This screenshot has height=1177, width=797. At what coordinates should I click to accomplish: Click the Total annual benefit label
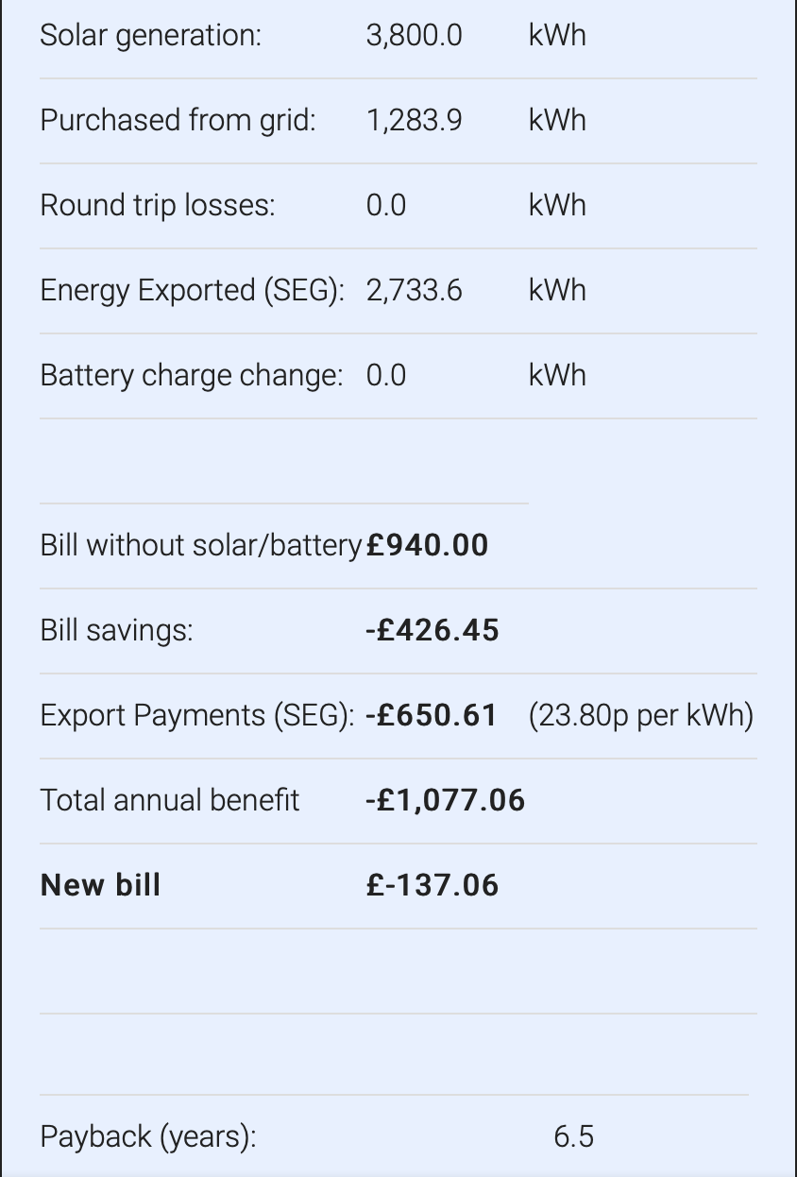pyautogui.click(x=170, y=801)
